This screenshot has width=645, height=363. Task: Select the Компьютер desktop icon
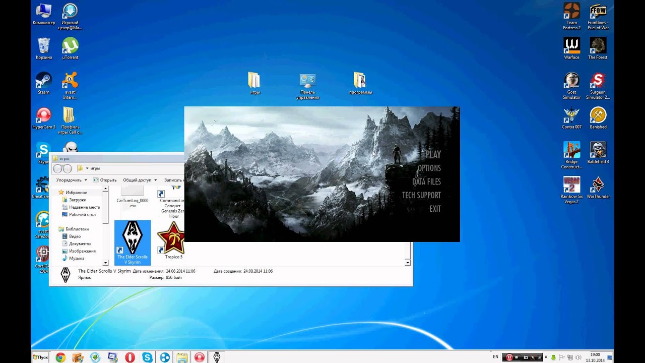coord(44,15)
